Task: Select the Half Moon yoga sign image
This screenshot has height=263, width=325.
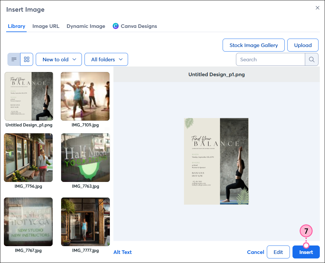Action: pyautogui.click(x=85, y=158)
